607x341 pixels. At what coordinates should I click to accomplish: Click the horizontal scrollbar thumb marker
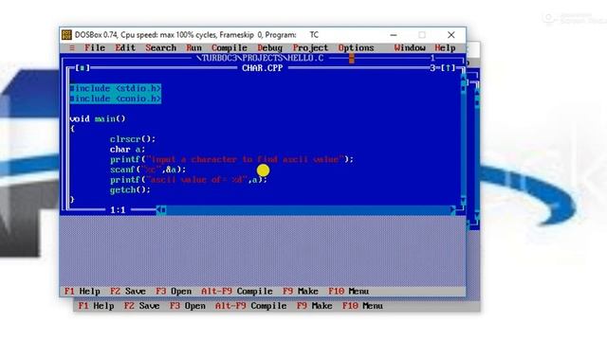pyautogui.click(x=163, y=210)
